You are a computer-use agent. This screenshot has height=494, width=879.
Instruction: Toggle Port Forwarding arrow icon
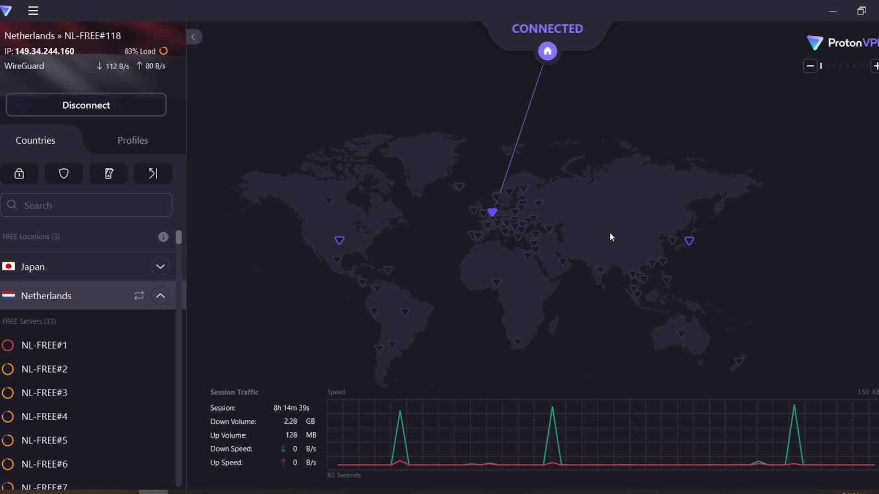click(x=153, y=173)
